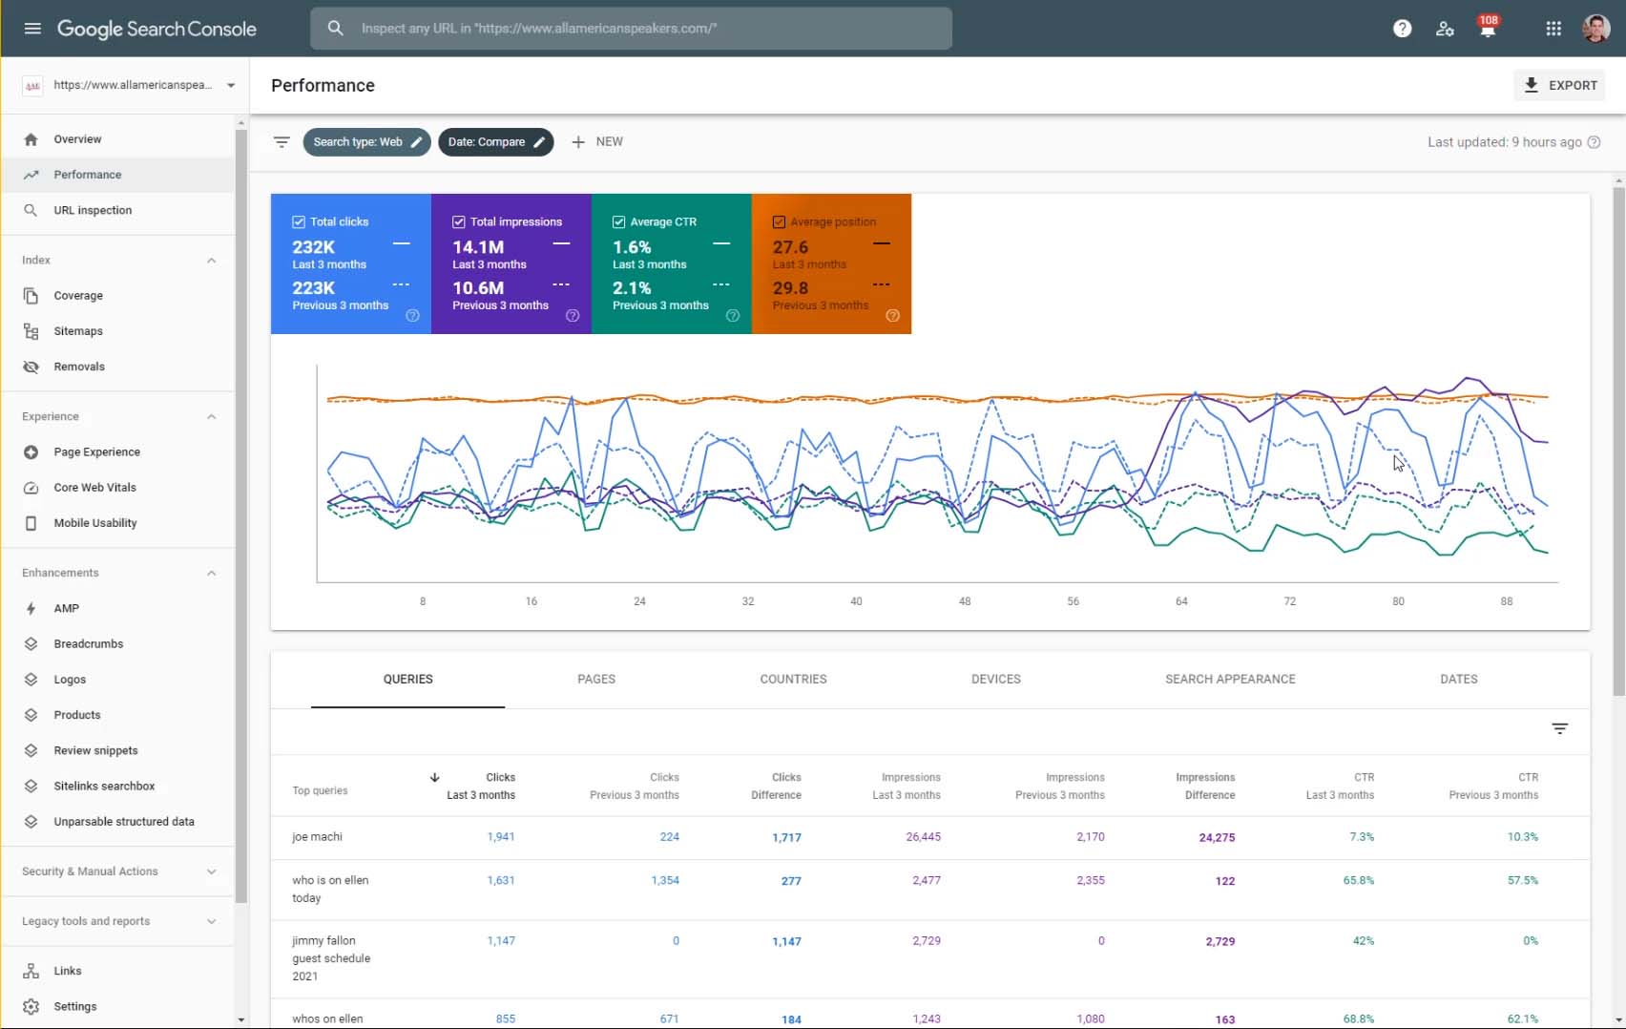Switch to the Pages tab

596,680
